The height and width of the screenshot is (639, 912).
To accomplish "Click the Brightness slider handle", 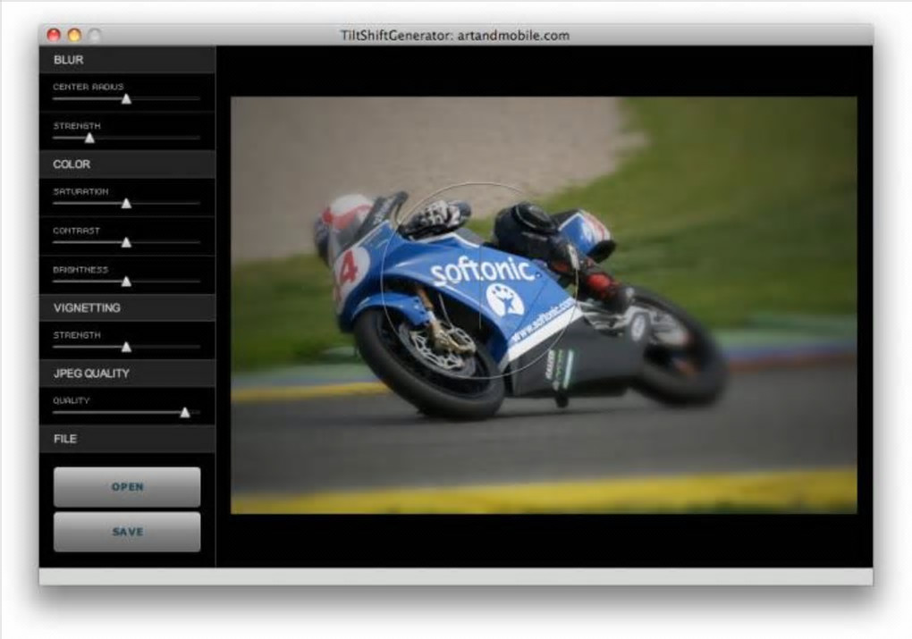I will pos(126,282).
